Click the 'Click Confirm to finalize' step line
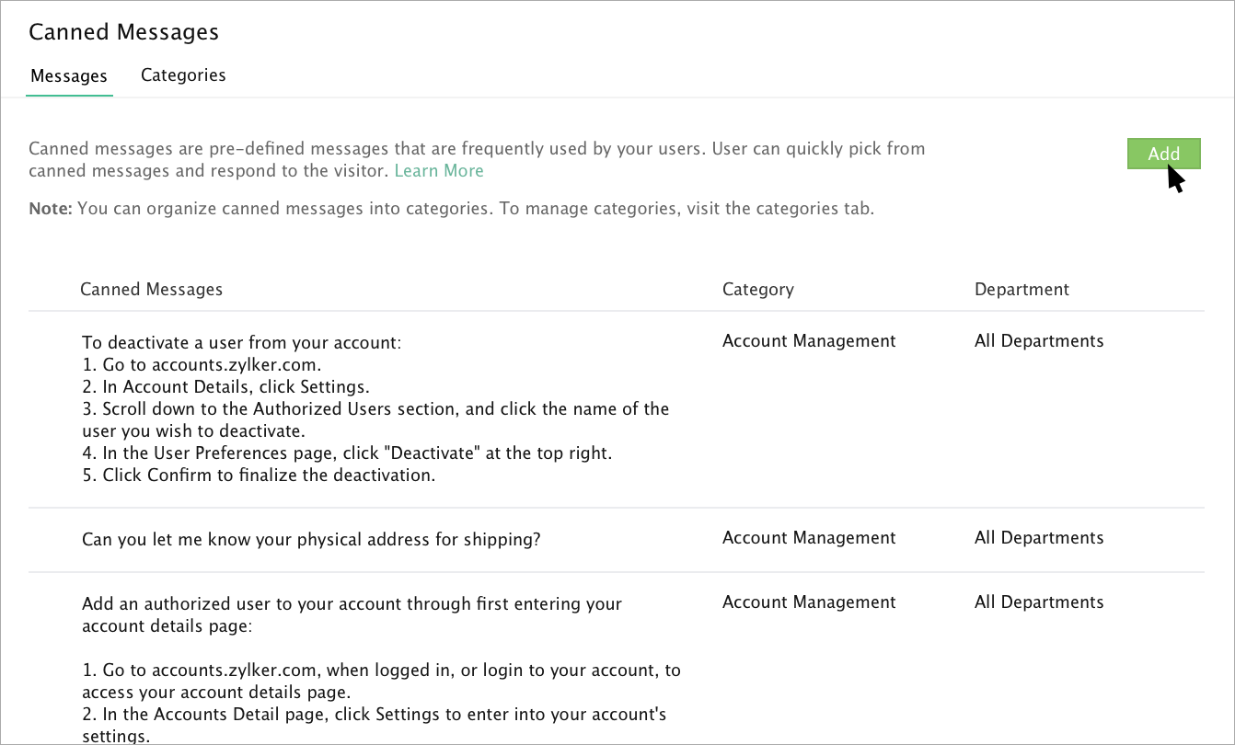 point(259,476)
